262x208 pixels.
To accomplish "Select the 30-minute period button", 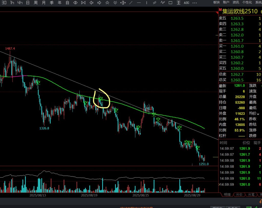I will point(4,3).
